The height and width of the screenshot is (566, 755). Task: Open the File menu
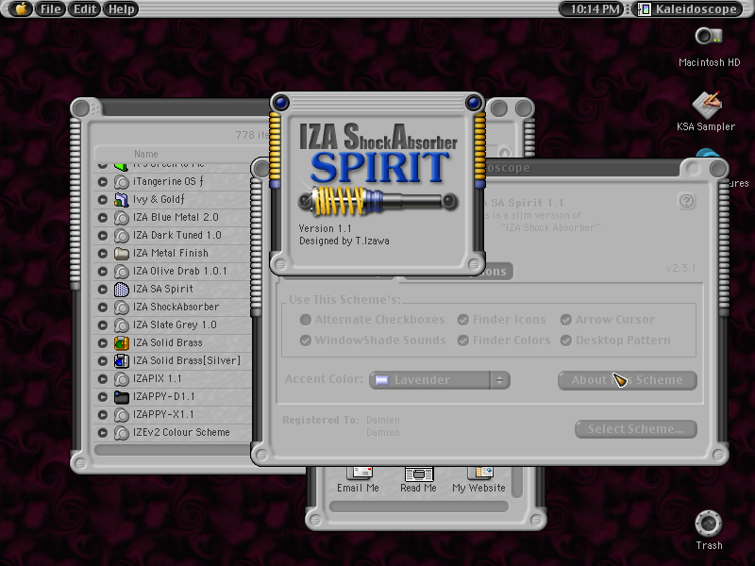[x=51, y=8]
